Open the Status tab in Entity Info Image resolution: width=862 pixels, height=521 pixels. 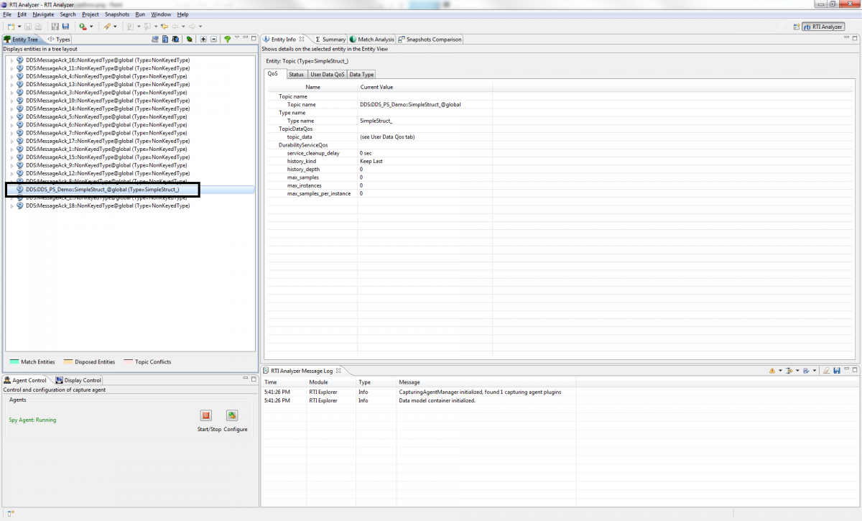(296, 74)
